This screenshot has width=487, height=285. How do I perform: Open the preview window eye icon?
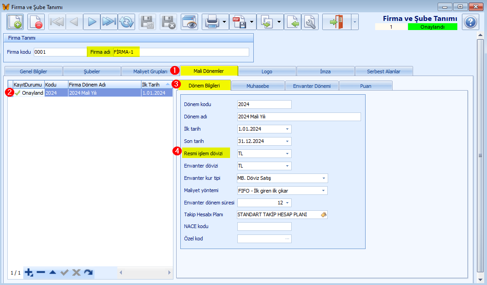[189, 22]
